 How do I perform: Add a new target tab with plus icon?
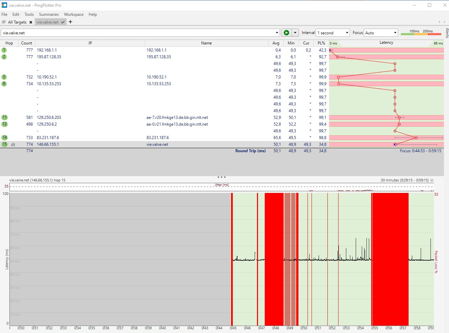tap(70, 22)
